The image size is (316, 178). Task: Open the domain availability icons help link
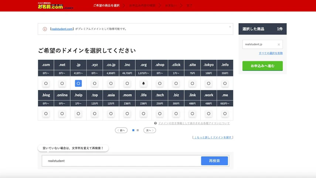[194, 123]
